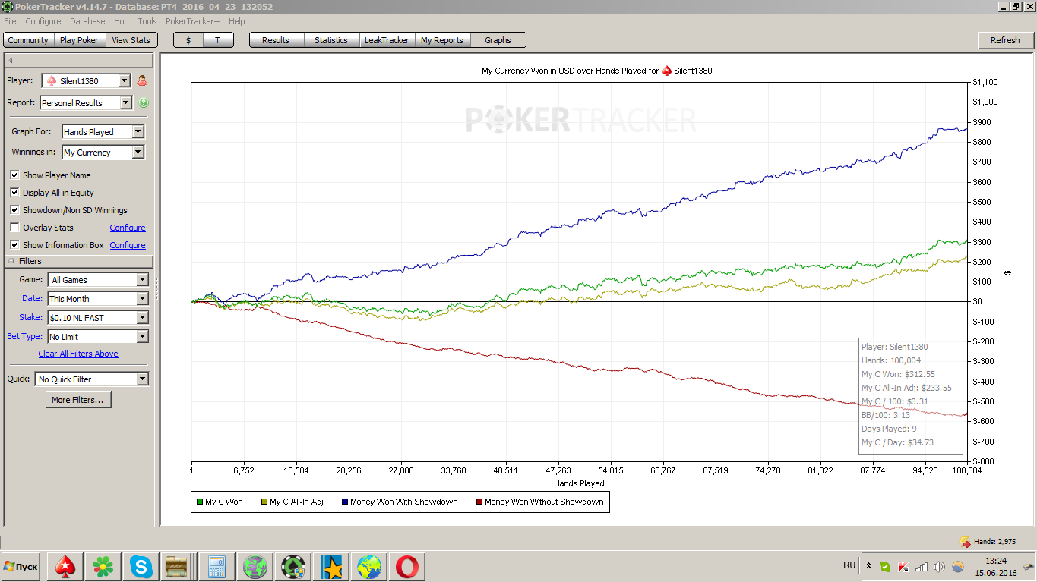Click the volume speaker icon in system tray
The width and height of the screenshot is (1037, 582).
click(939, 566)
